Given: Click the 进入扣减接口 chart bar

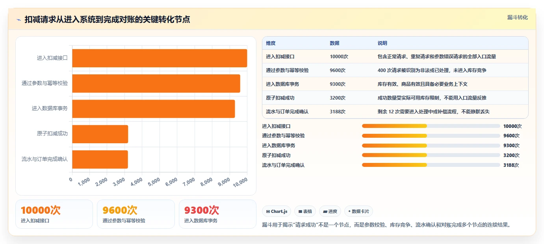Looking at the screenshot, I should pos(160,58).
